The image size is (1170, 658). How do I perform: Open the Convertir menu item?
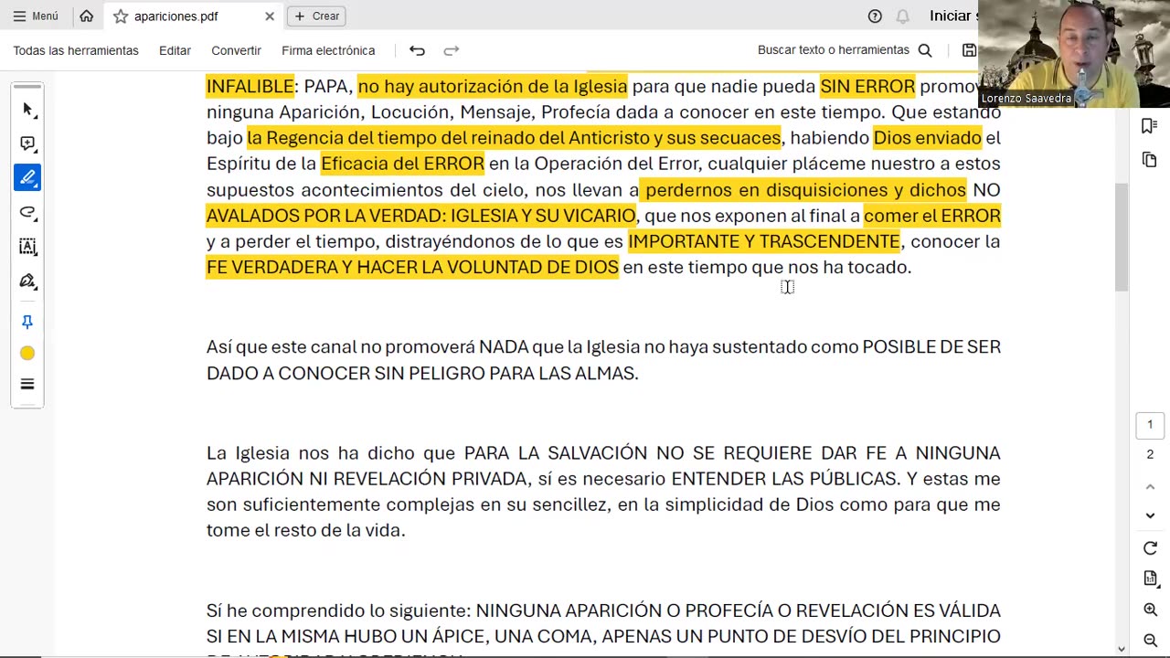coord(236,50)
